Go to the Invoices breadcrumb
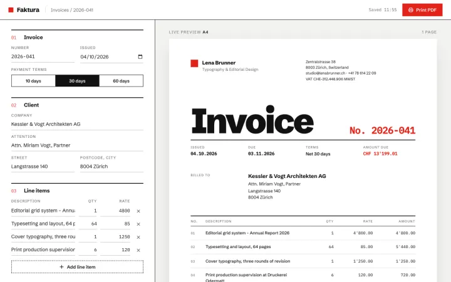This screenshot has height=282, width=451. [x=60, y=10]
